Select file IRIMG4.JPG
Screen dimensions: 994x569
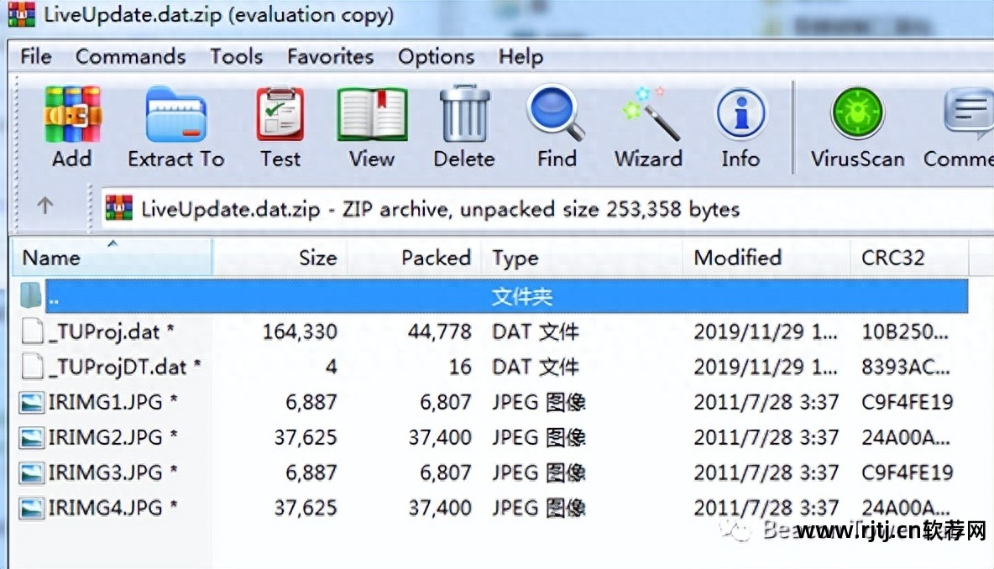tap(112, 509)
